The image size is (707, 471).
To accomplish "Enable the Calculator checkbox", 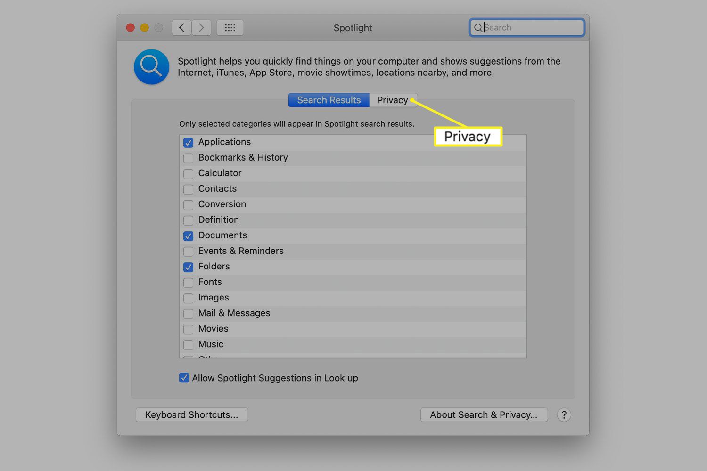I will 188,173.
